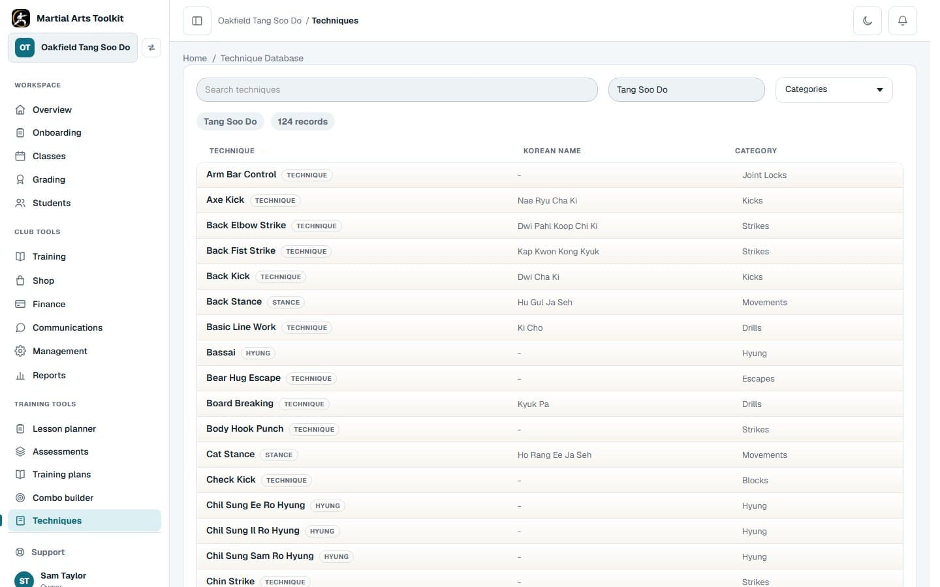
Task: Open Body Hook Punch technique
Action: 245,429
